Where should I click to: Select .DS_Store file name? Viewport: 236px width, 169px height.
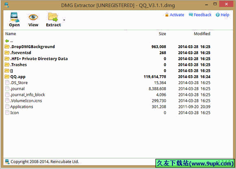point(19,83)
